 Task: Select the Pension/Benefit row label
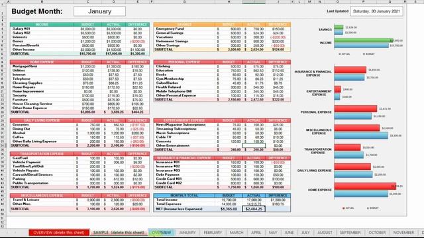point(26,46)
